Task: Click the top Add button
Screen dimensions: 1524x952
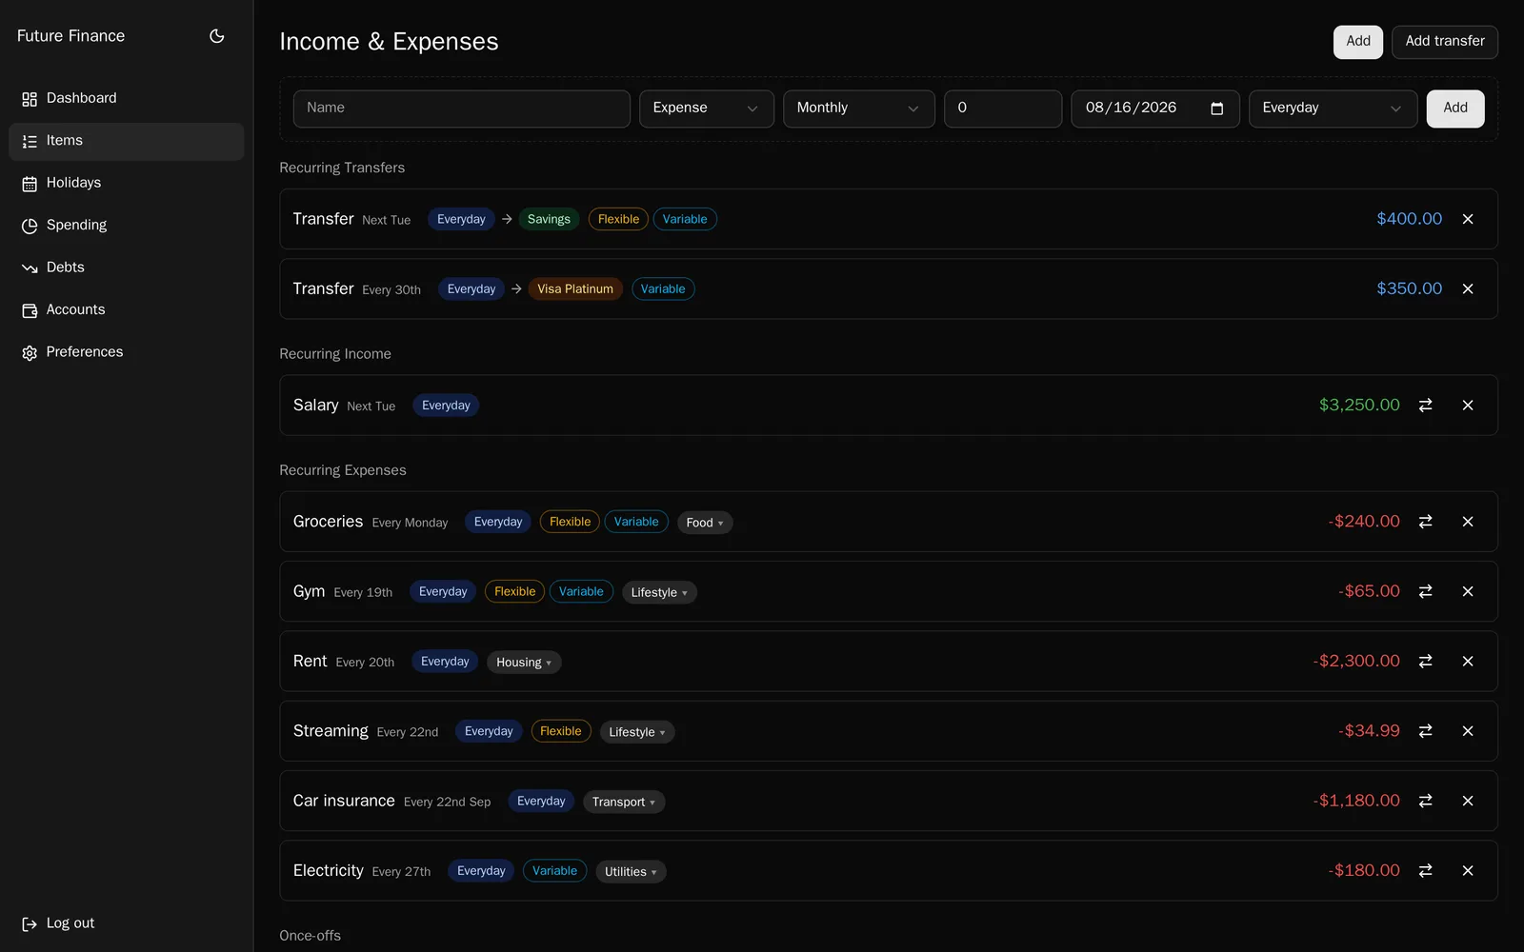Action: (1357, 42)
